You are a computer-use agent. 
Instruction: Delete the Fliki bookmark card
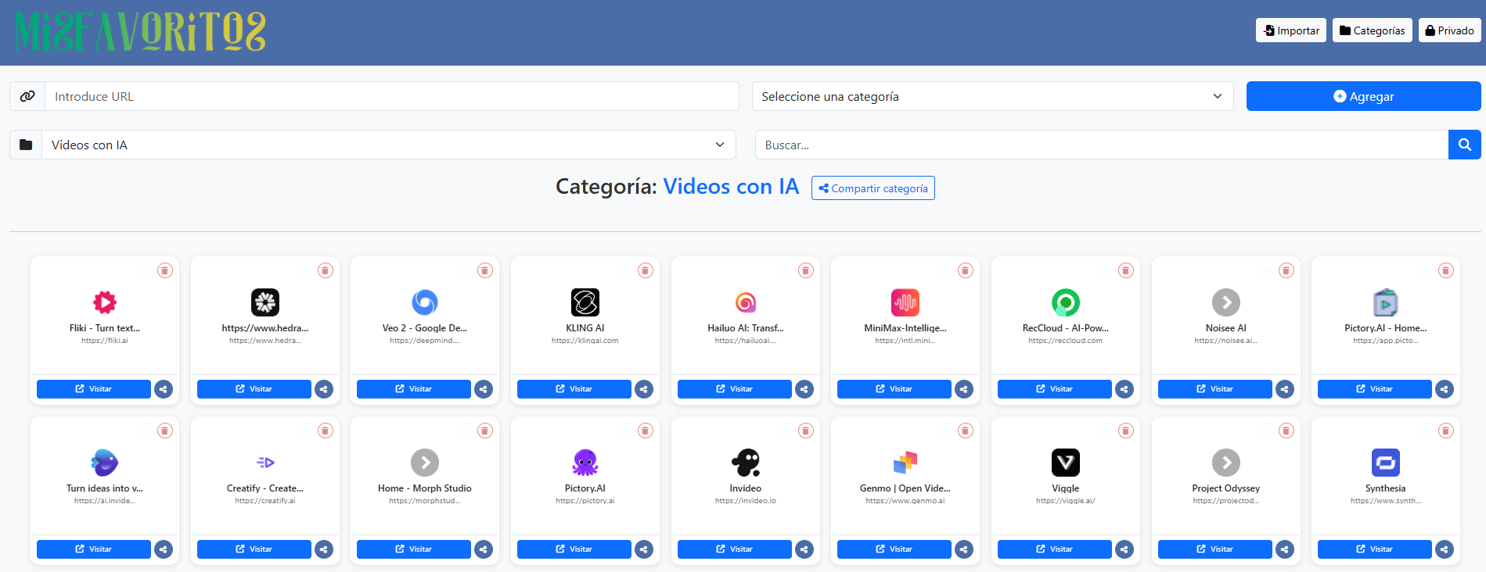164,270
